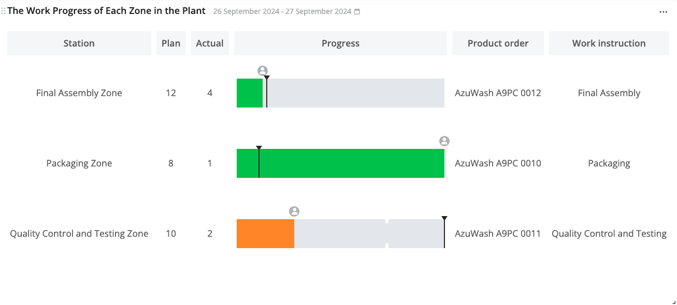Click Final Assembly plan marker triangle
Viewport: 677px width, 305px height.
[267, 78]
